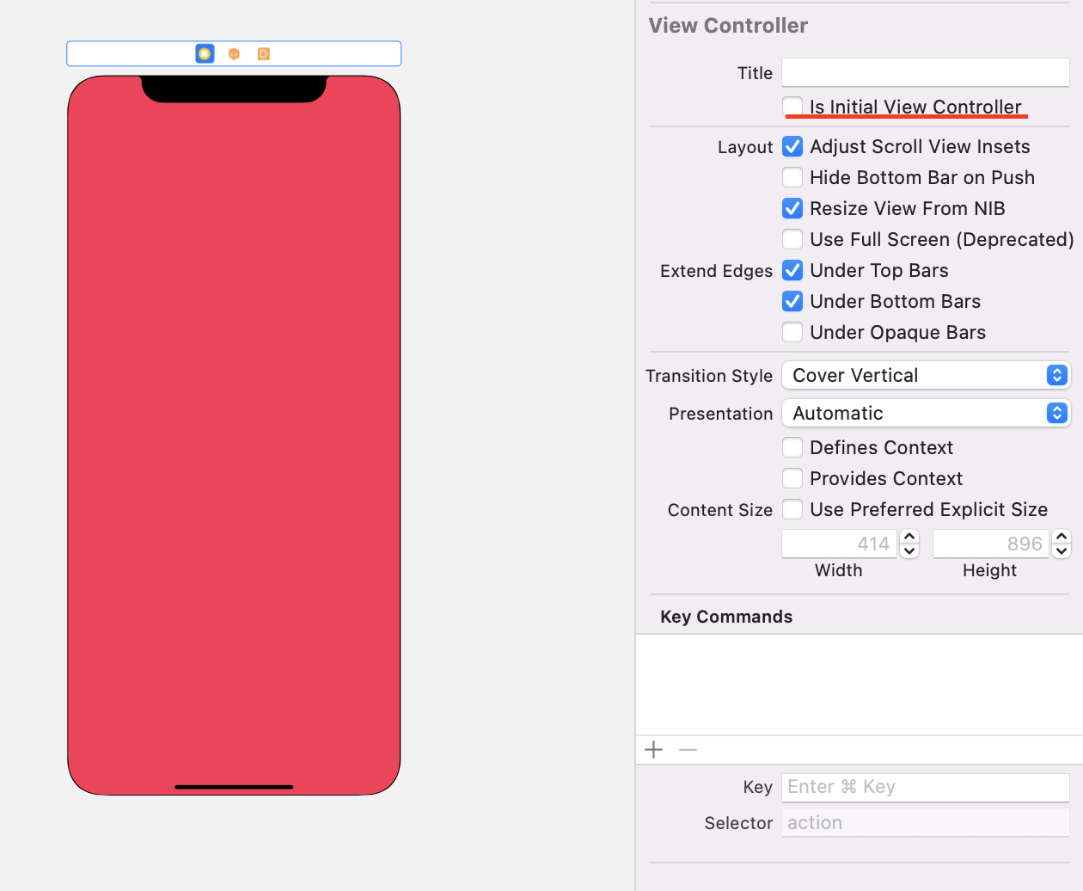The width and height of the screenshot is (1083, 891).
Task: Select the View Controller dock icon
Action: coord(205,53)
